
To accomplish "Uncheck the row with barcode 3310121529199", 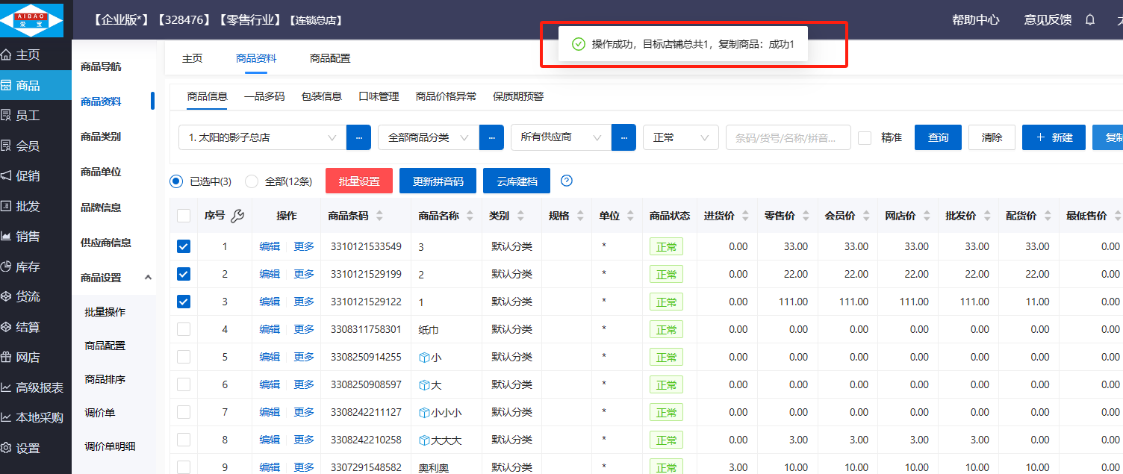I will [184, 274].
